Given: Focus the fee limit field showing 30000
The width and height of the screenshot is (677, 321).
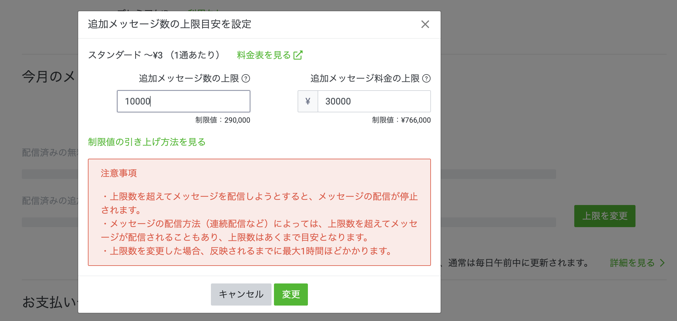Looking at the screenshot, I should (x=374, y=101).
